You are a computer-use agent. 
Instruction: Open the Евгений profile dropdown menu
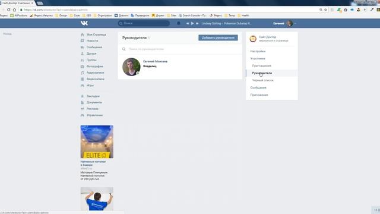click(284, 23)
